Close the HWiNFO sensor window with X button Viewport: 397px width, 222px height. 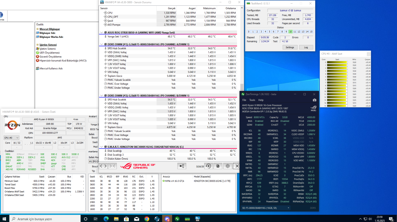pos(236,166)
